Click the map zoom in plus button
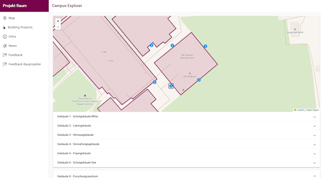The height and width of the screenshot is (178, 321). [x=58, y=21]
